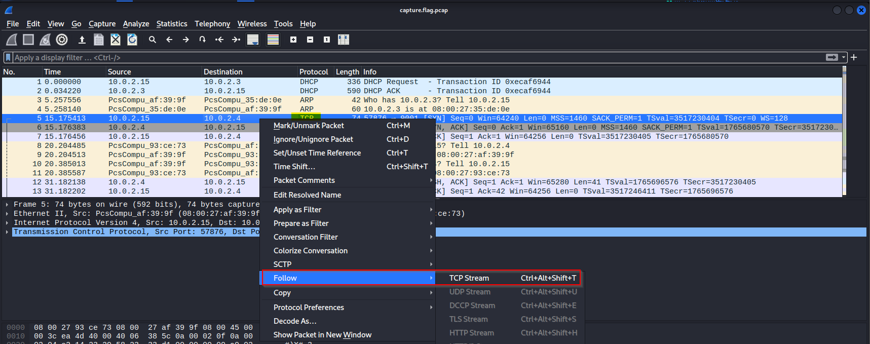Open the Help menu
The width and height of the screenshot is (870, 344).
[x=308, y=24]
